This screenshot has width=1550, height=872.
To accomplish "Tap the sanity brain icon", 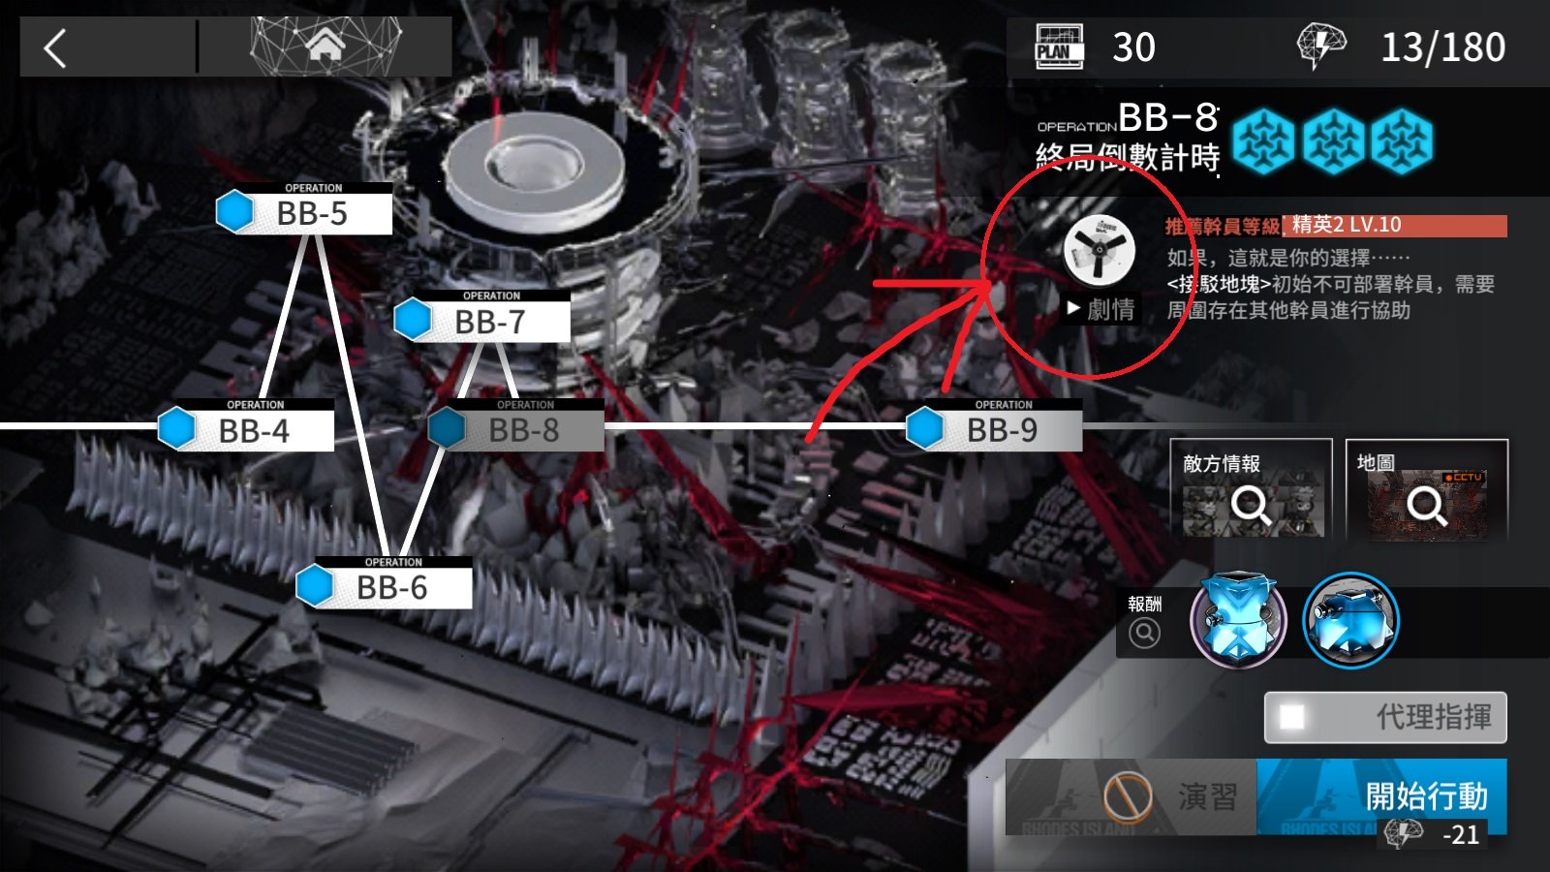I will pos(1320,46).
